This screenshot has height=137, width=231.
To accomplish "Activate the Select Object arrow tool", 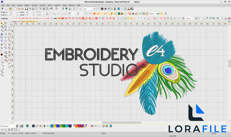I will [2, 23].
